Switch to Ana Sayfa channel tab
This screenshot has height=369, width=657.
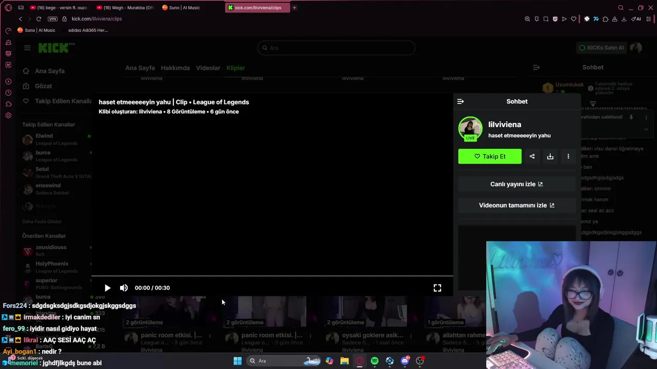coord(140,68)
